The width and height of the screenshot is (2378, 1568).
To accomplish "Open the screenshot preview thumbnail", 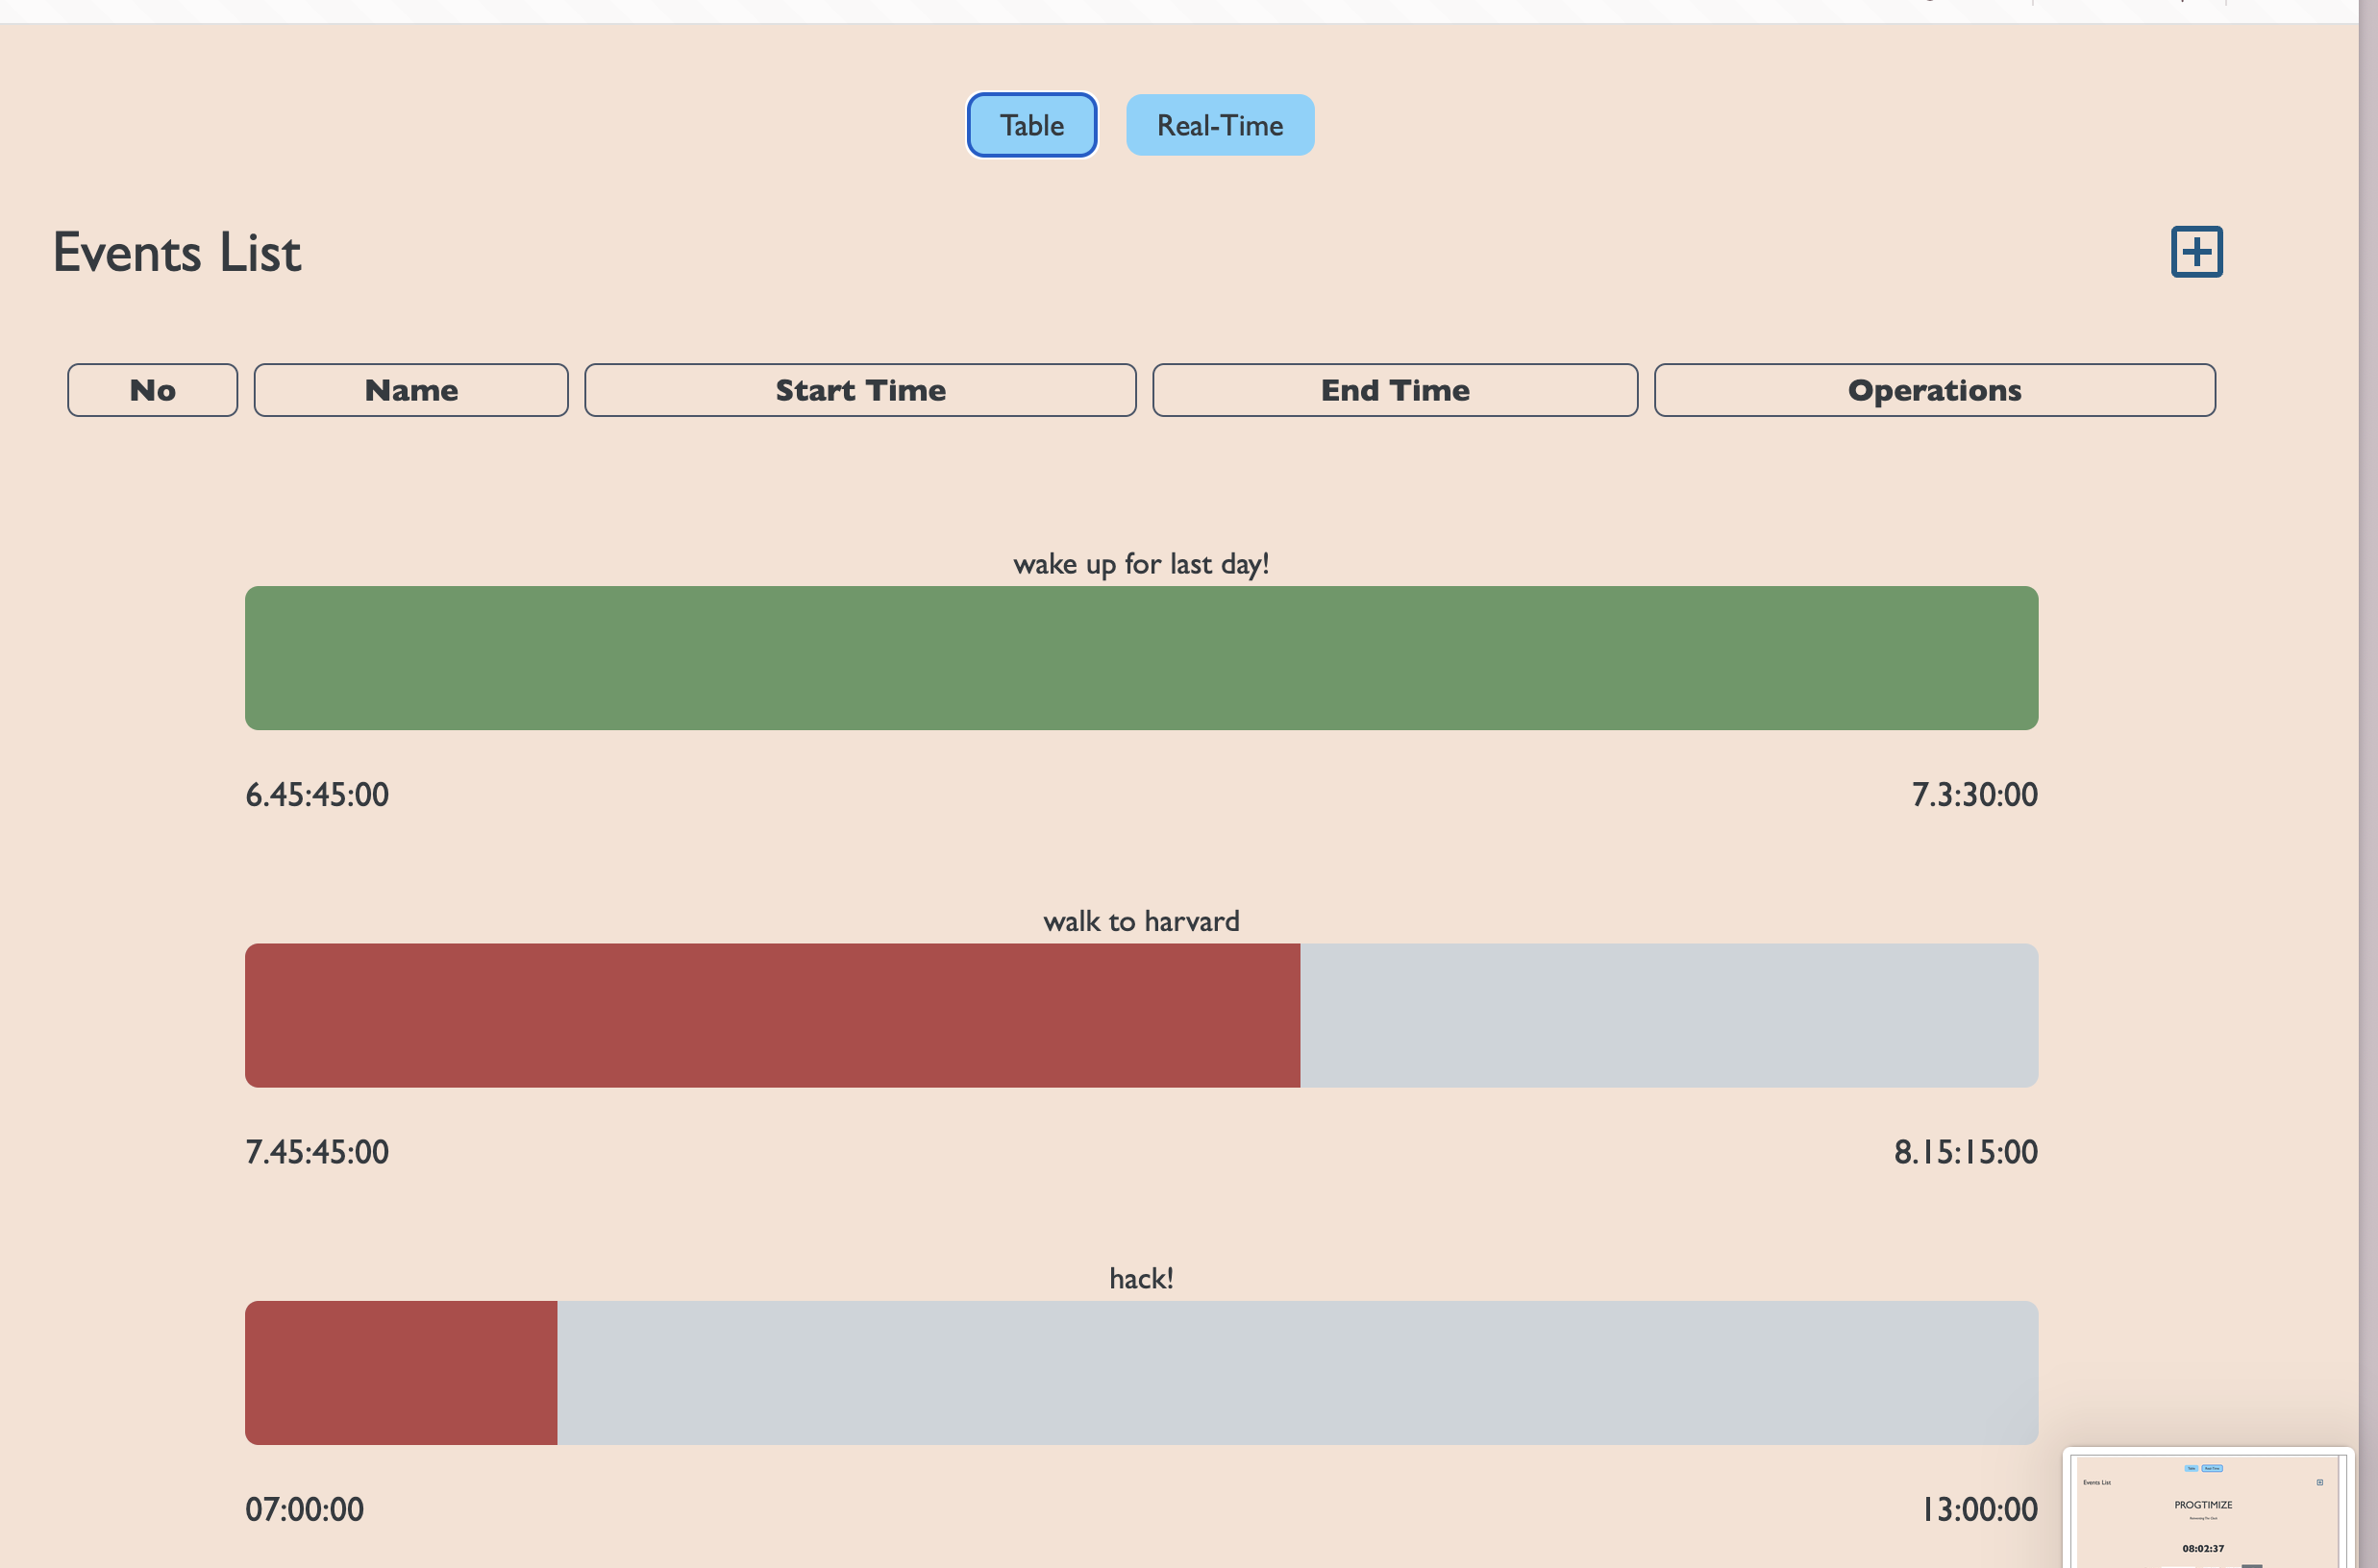I will tap(2207, 1510).
